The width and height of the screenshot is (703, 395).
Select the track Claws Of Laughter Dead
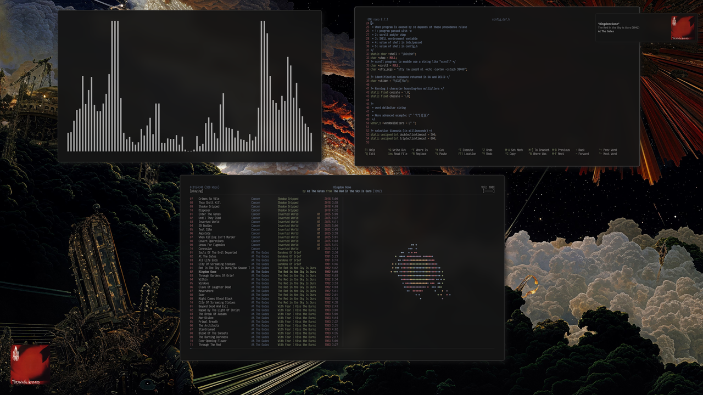point(264,287)
